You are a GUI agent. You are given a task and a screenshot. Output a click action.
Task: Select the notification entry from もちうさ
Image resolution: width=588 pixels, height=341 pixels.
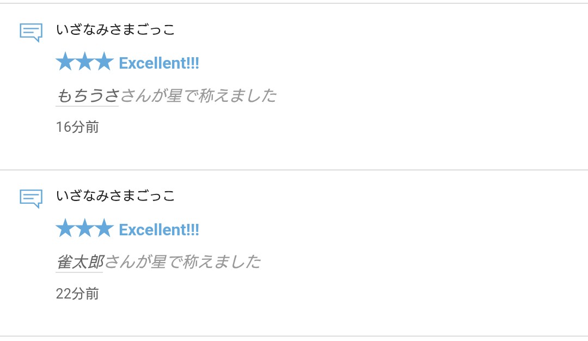[294, 87]
